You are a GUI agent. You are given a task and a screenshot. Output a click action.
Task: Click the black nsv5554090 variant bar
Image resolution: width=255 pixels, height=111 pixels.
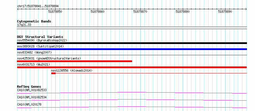(x=132, y=43)
